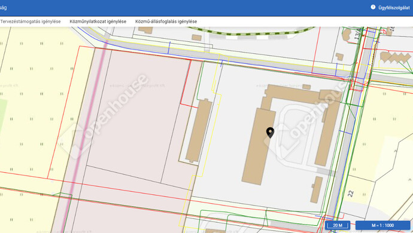Select the small square building near top right

(x=339, y=57)
